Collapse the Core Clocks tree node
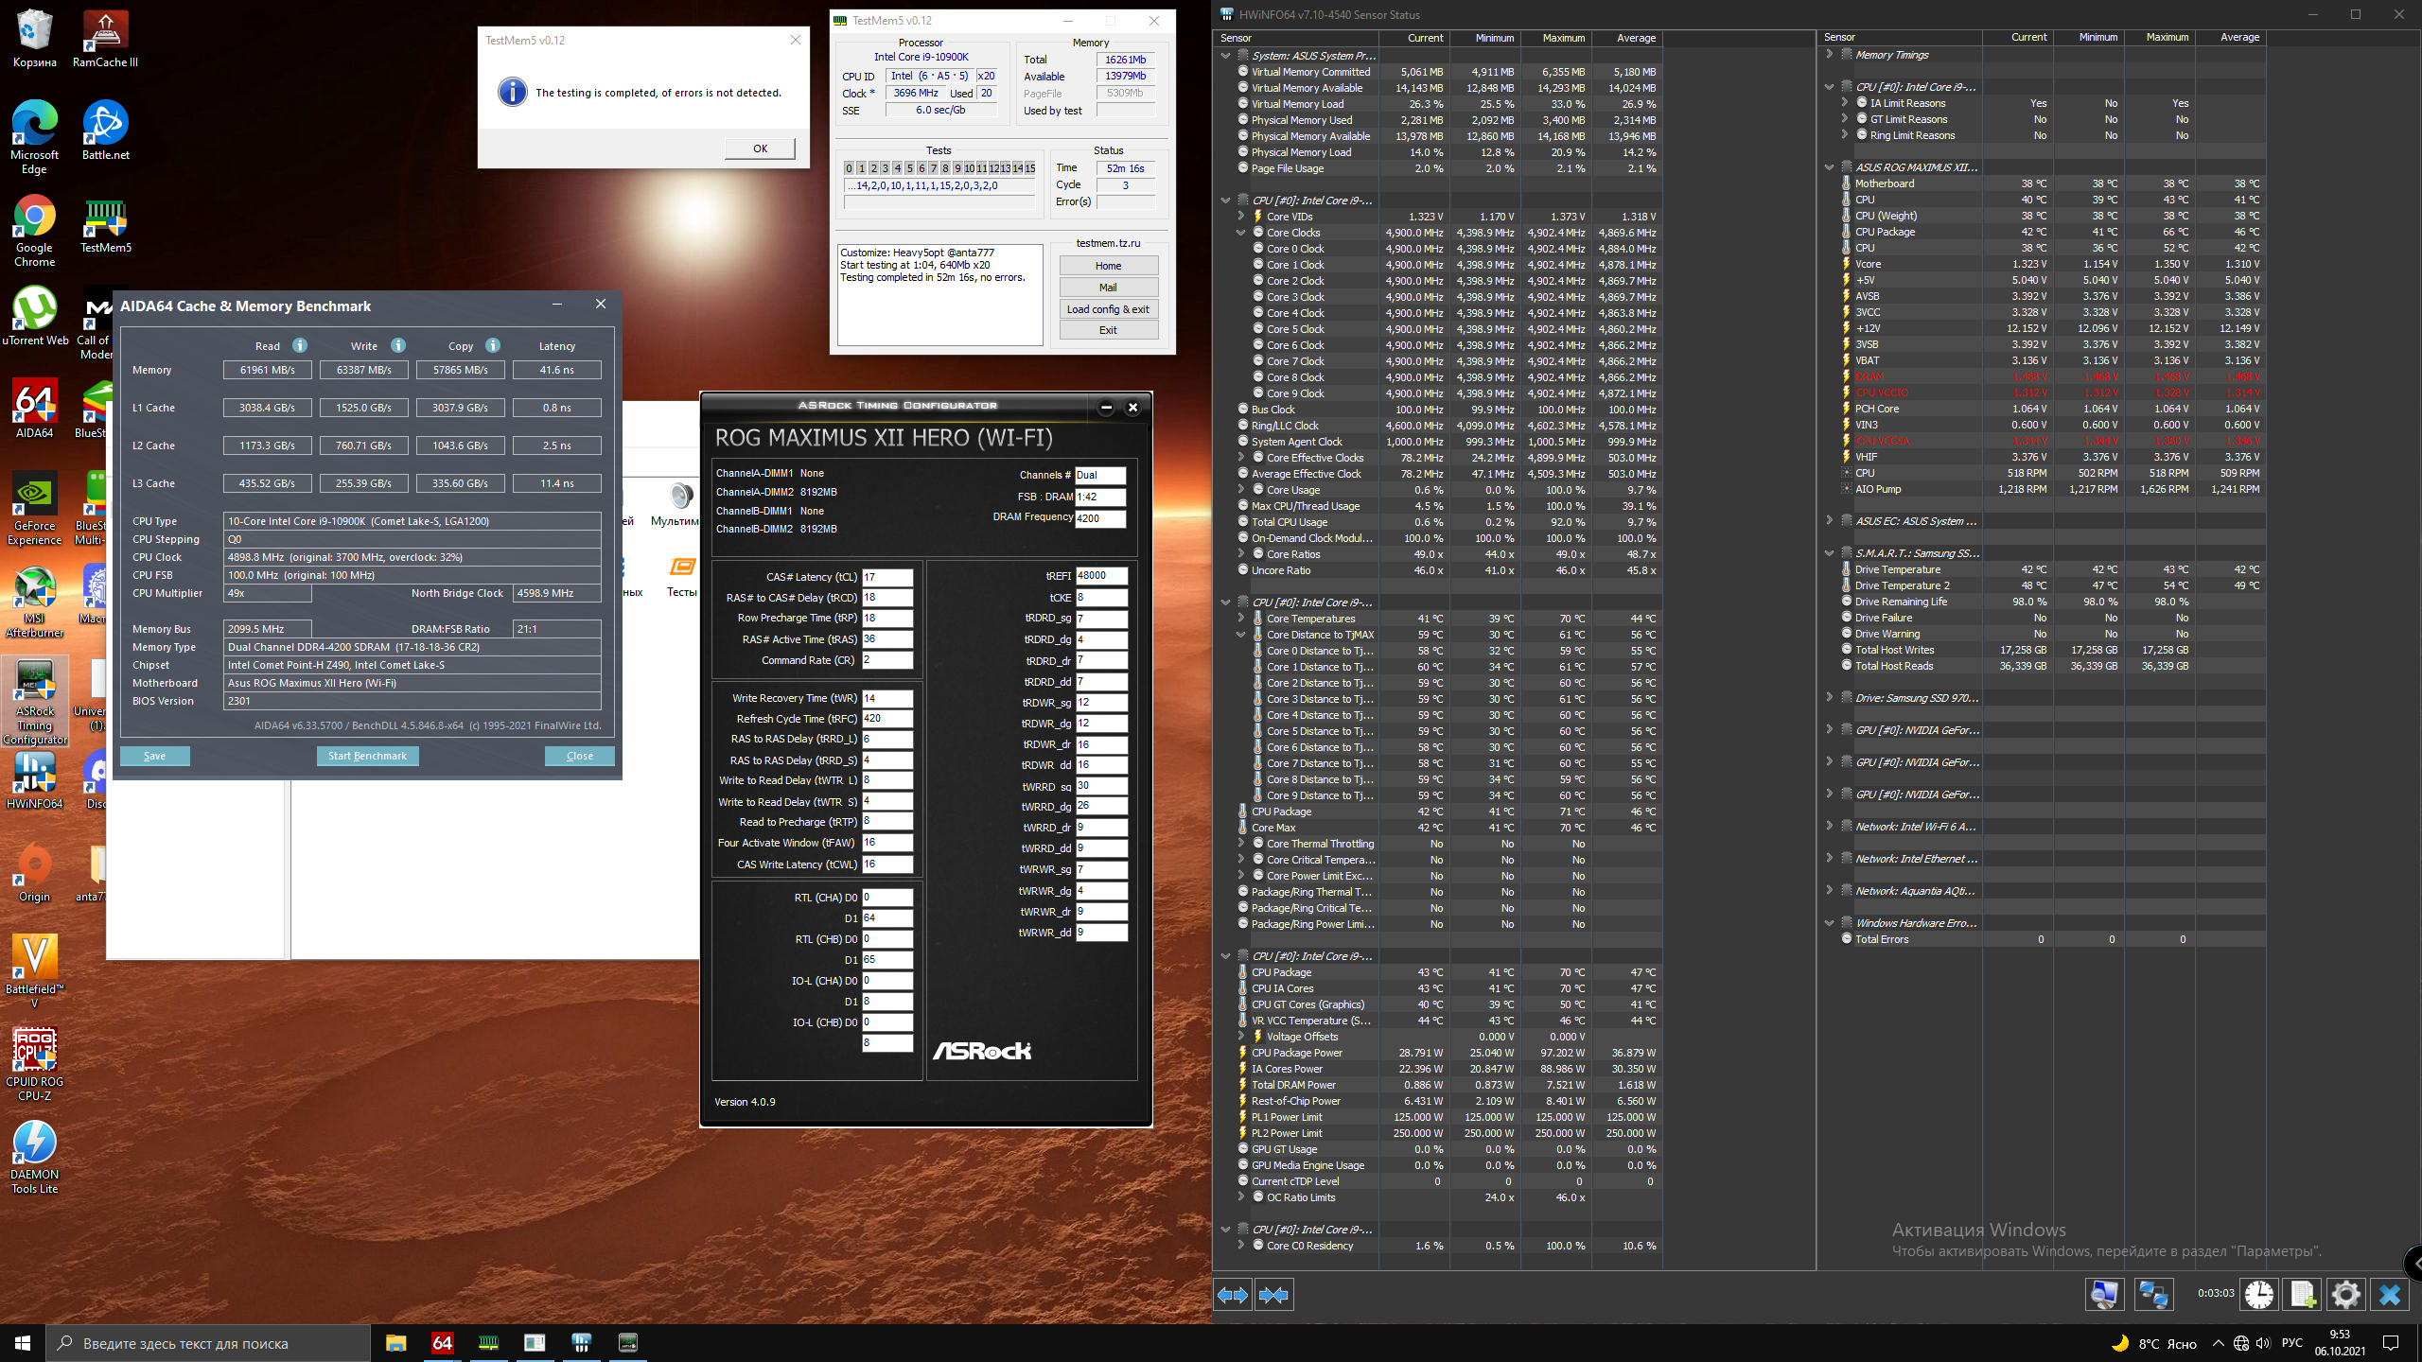This screenshot has height=1362, width=2422. (x=1240, y=233)
